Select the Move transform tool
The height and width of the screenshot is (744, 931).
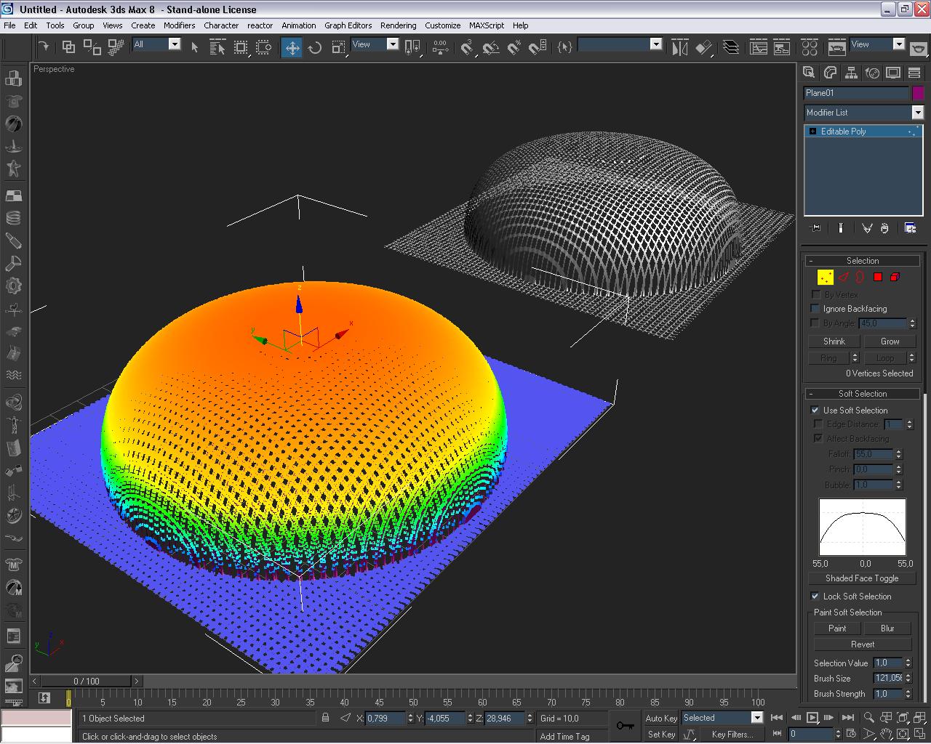[292, 48]
